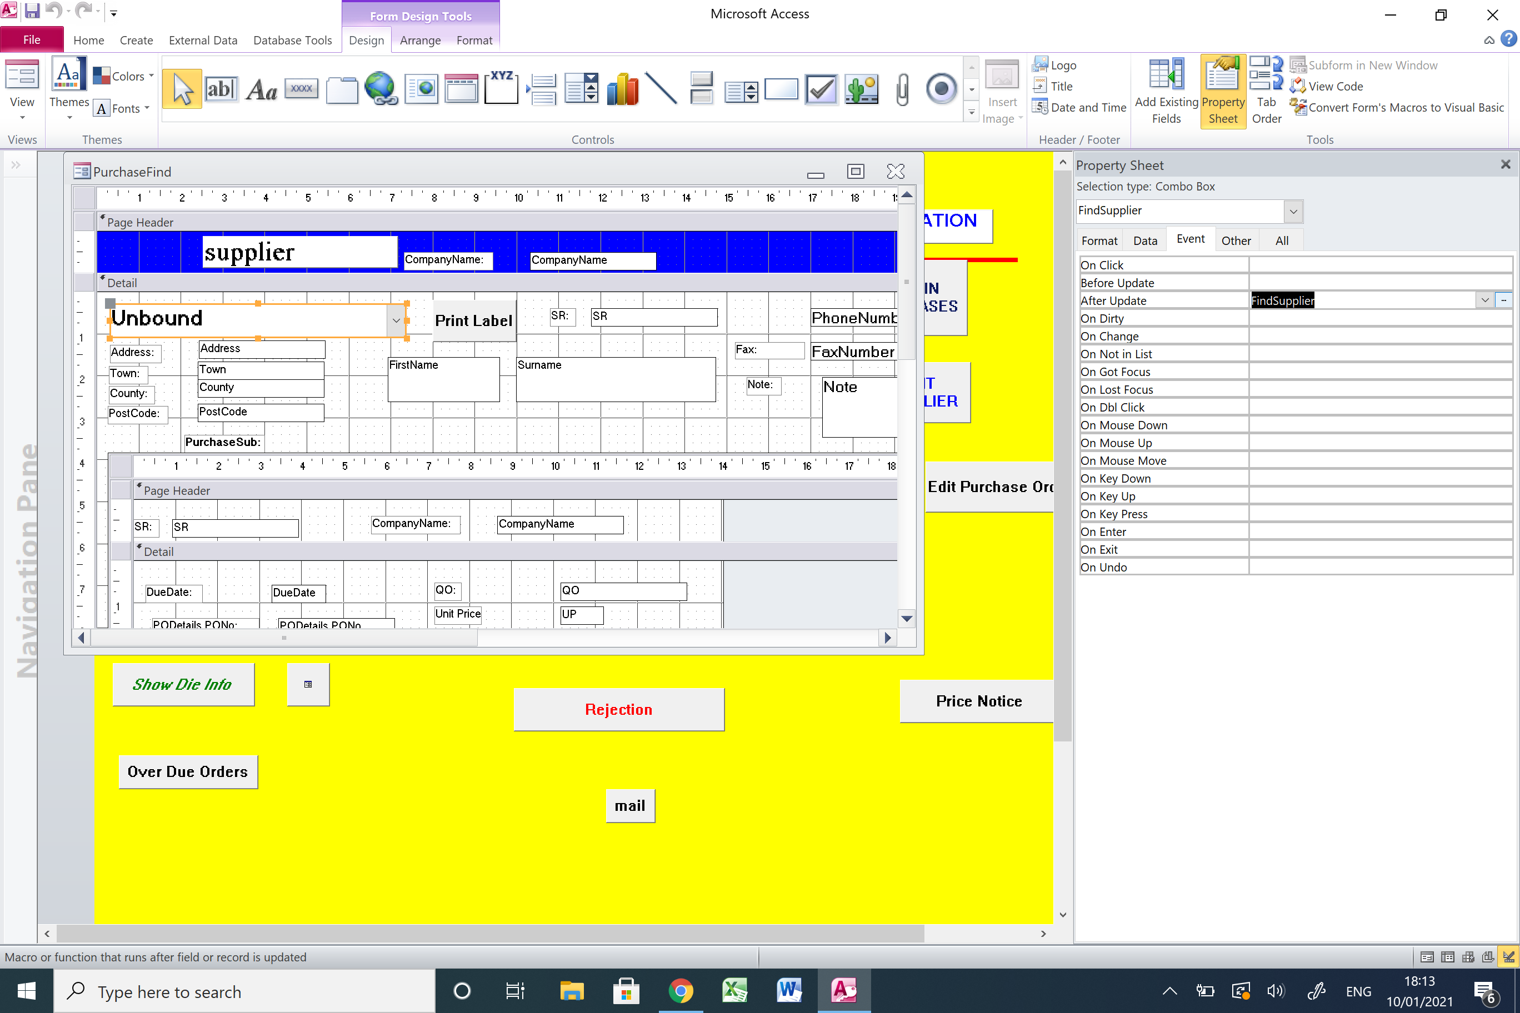Toggle the Property Sheet ribbon button
Image resolution: width=1520 pixels, height=1013 pixels.
pos(1223,91)
